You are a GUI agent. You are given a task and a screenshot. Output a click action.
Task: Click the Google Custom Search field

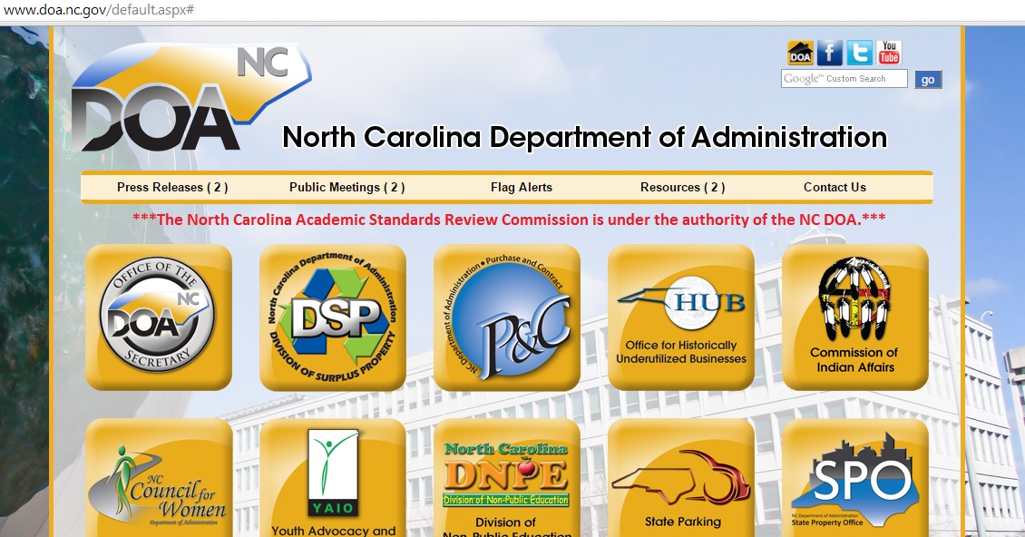[844, 80]
